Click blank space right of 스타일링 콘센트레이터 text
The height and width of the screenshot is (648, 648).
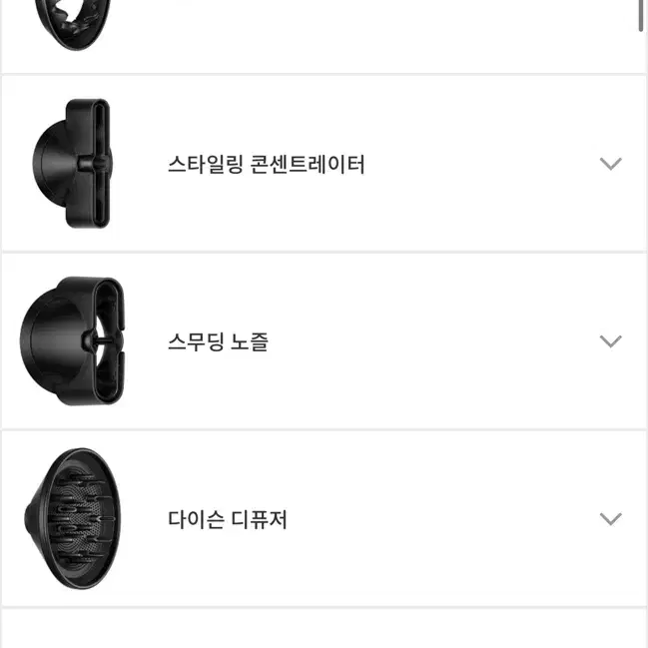click(x=479, y=164)
